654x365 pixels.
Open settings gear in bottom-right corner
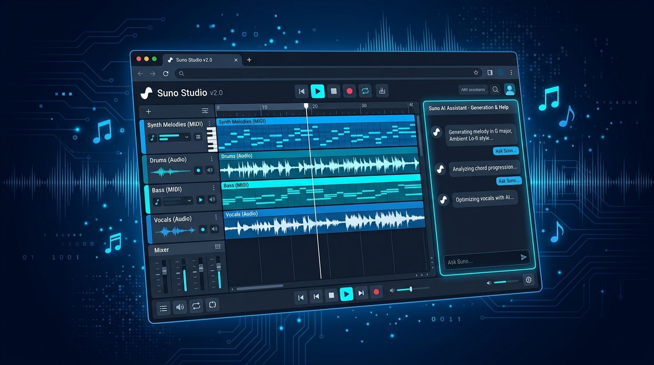tap(528, 280)
